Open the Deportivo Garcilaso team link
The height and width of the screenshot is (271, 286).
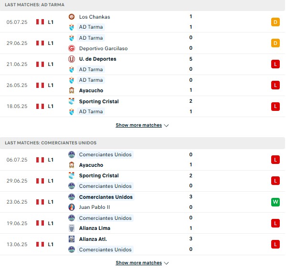pyautogui.click(x=103, y=48)
